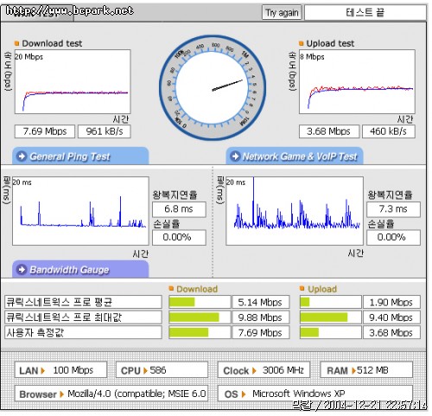Screen dimensions: 432x416
Task: Click the CPU orange arrow icon
Action: pyautogui.click(x=145, y=370)
